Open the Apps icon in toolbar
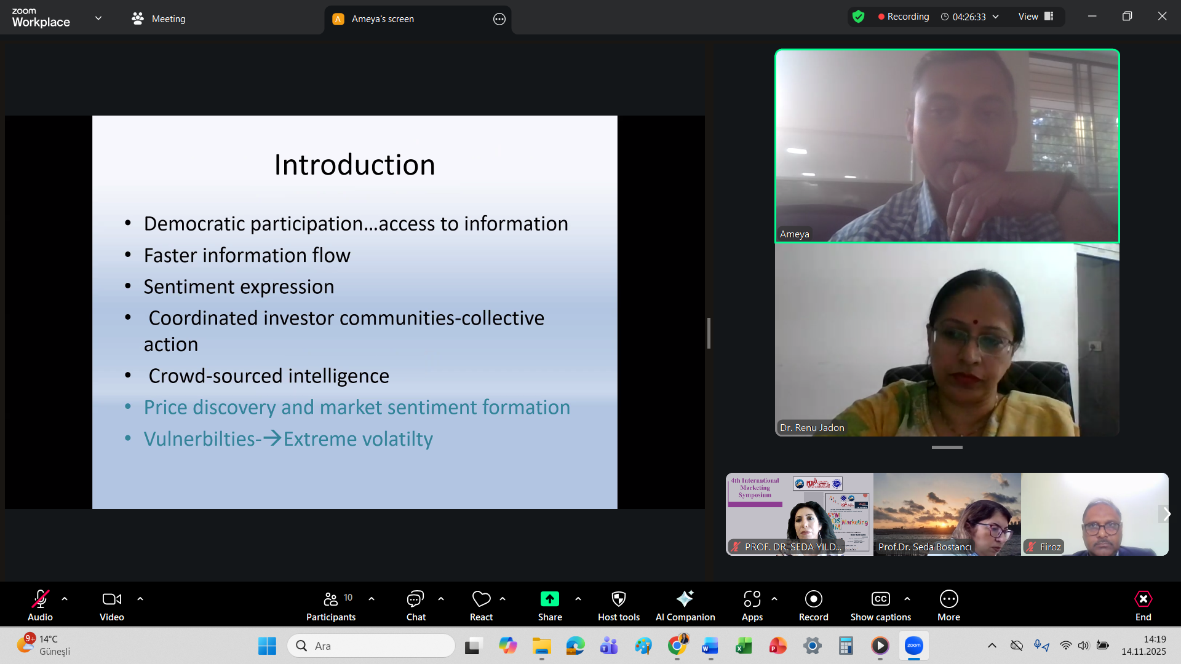 pos(752,599)
